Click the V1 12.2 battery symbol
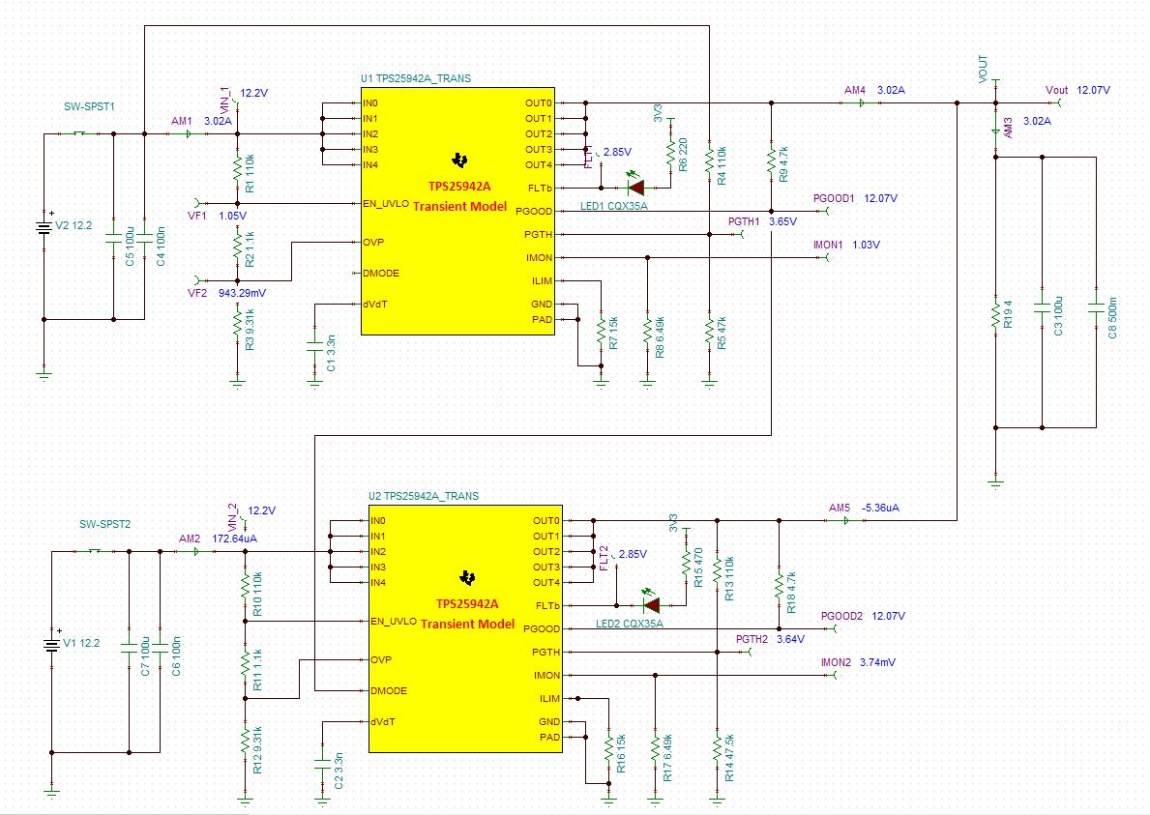Viewport: 1150px width, 815px height. pos(51,644)
